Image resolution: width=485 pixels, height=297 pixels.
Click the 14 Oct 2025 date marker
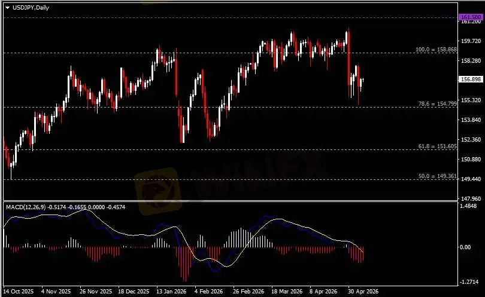click(x=18, y=292)
